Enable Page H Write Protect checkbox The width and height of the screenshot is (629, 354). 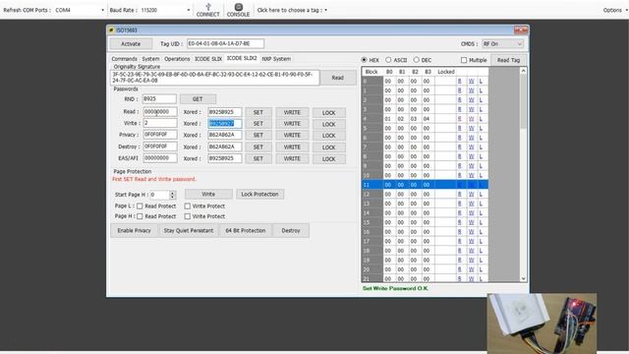188,216
